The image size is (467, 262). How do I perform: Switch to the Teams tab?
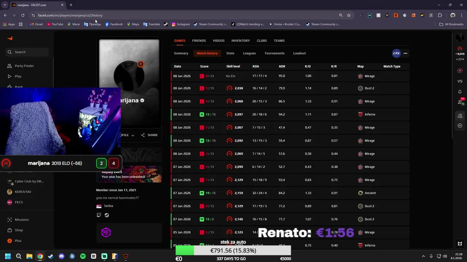tap(279, 41)
